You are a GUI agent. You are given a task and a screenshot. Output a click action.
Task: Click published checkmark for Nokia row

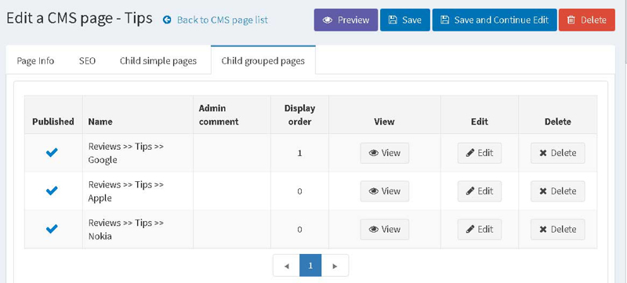[52, 229]
